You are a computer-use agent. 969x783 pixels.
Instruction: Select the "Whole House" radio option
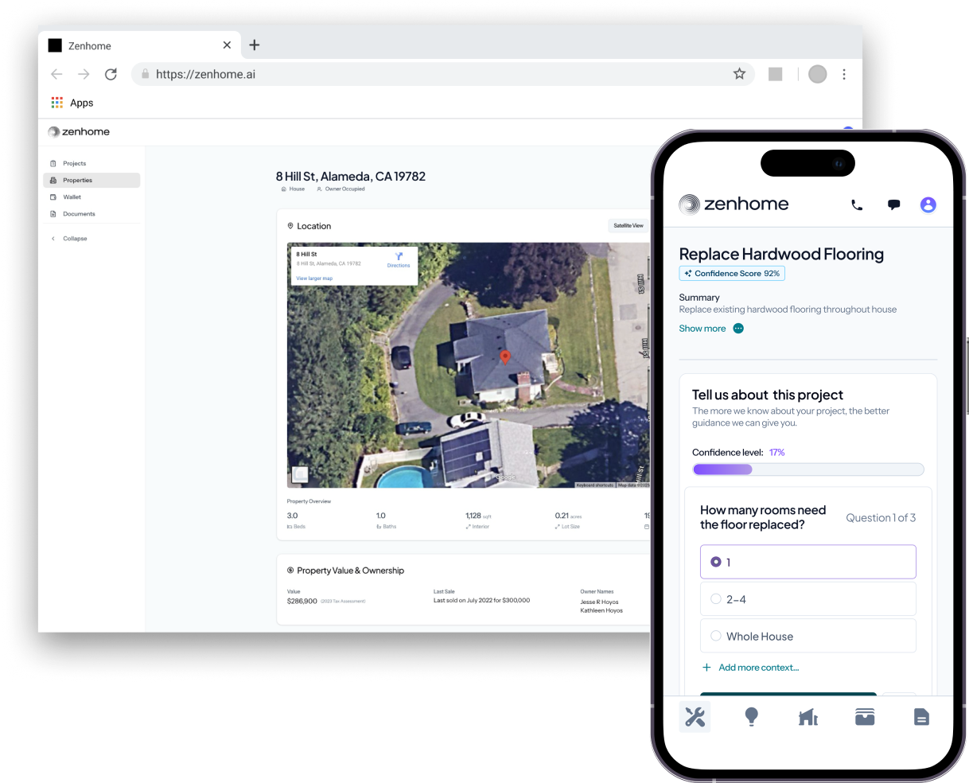pos(807,636)
